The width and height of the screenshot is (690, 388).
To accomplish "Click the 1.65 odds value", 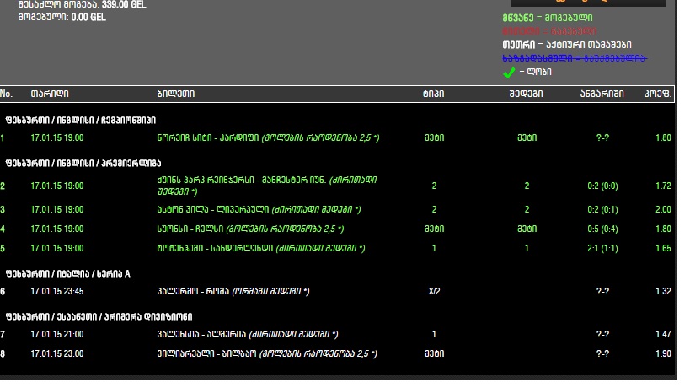I will [x=663, y=248].
